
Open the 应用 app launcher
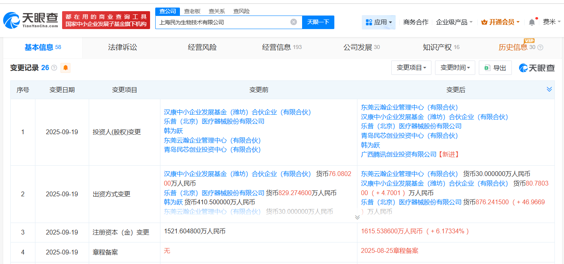click(379, 22)
